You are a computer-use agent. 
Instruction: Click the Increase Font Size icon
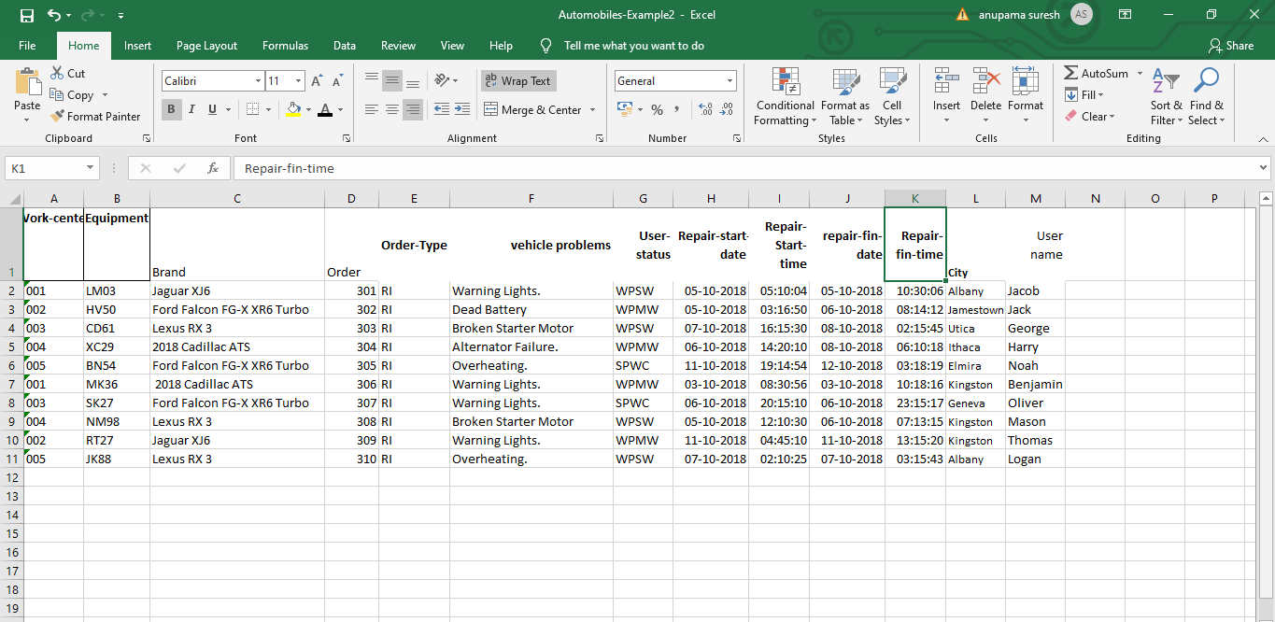[317, 81]
